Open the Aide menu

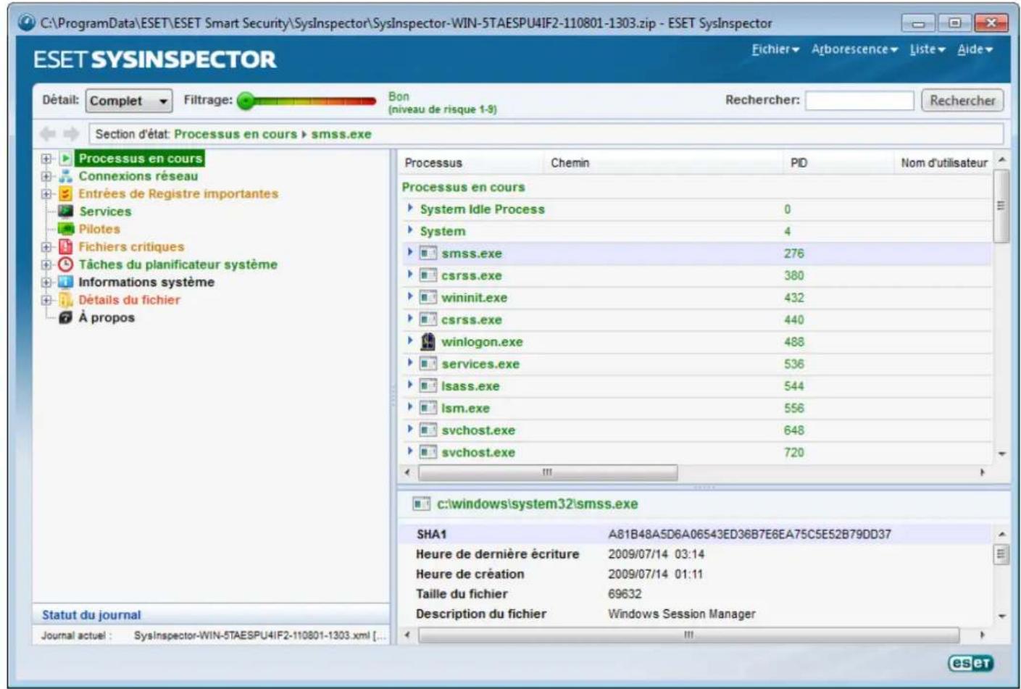[975, 49]
